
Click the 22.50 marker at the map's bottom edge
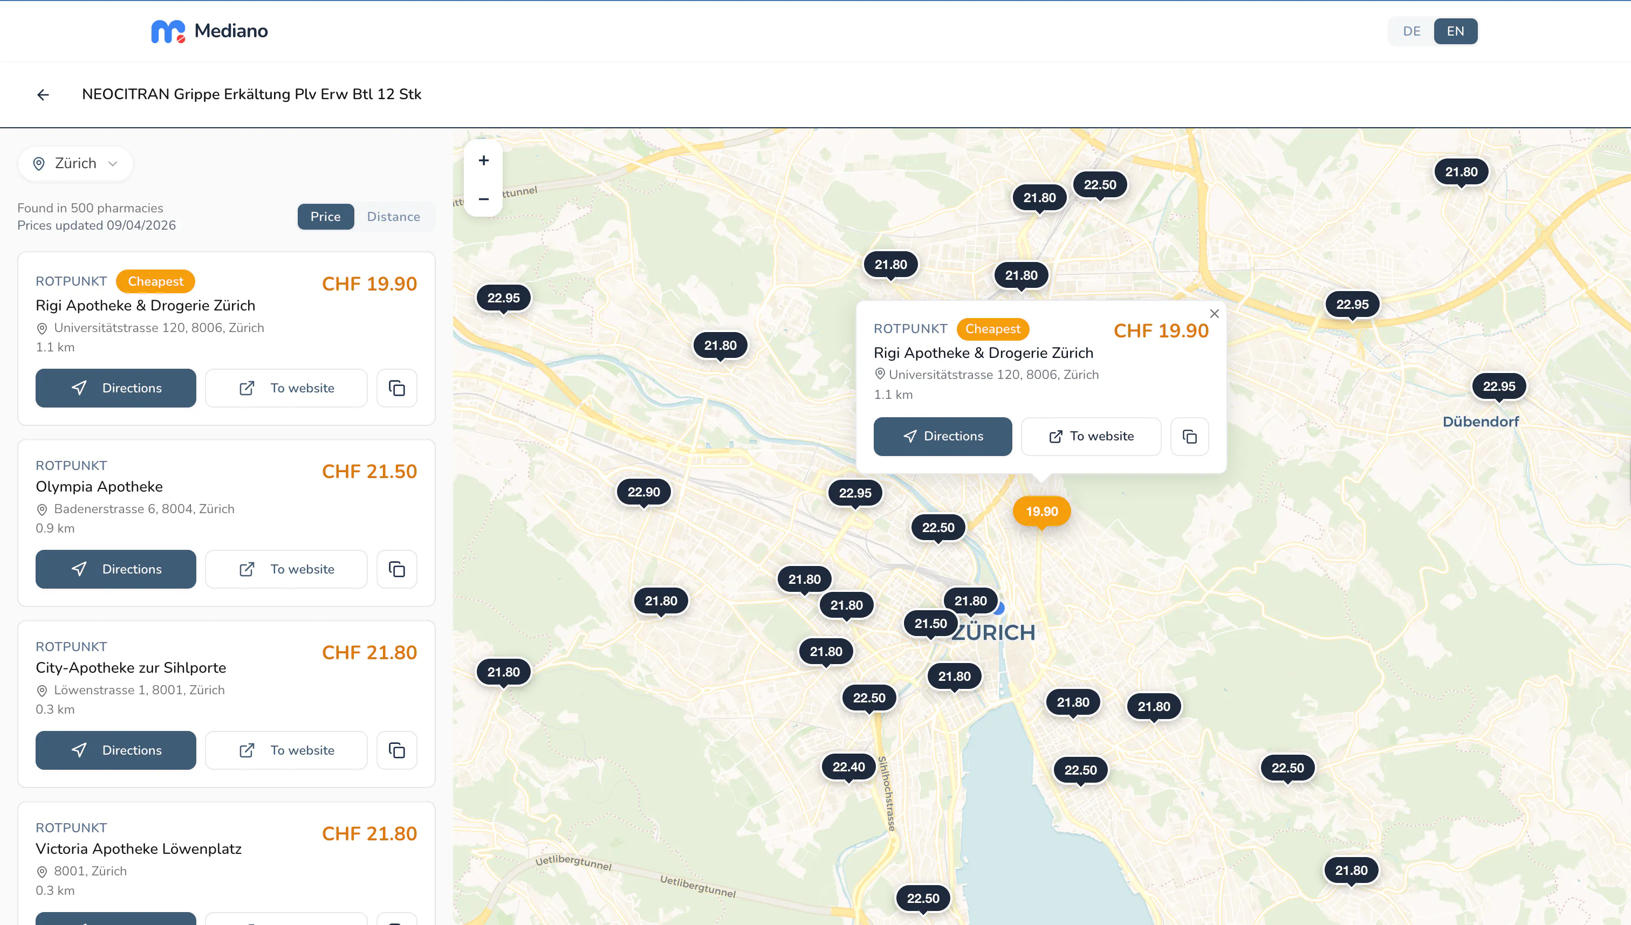[923, 898]
